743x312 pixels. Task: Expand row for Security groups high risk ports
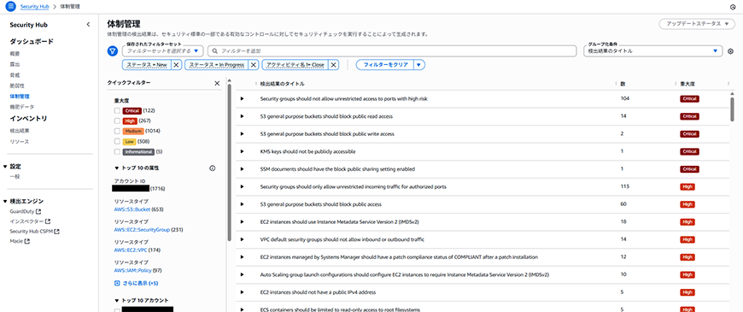point(243,98)
